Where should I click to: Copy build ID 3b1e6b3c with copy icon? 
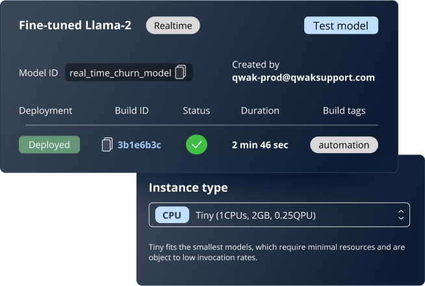pos(107,145)
